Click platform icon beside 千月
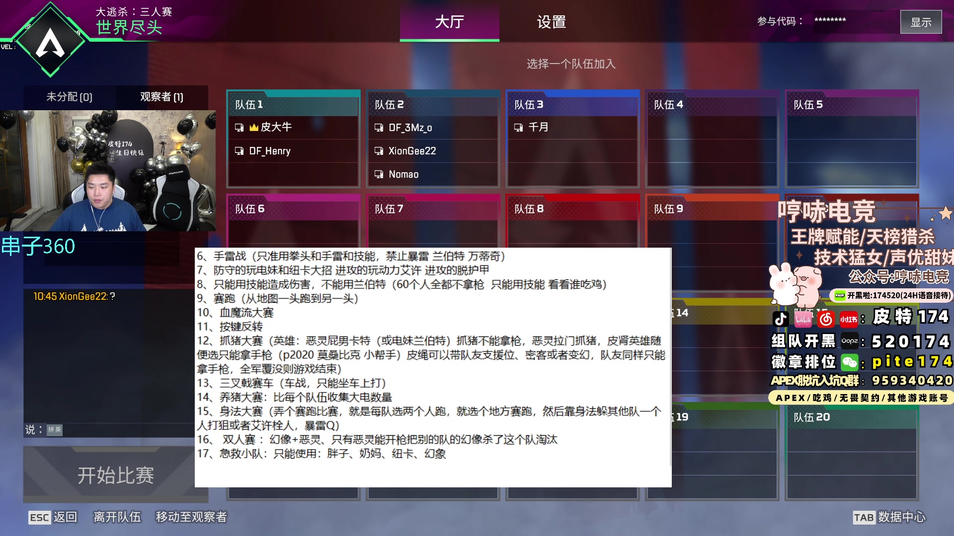Image resolution: width=954 pixels, height=536 pixels. 518,128
